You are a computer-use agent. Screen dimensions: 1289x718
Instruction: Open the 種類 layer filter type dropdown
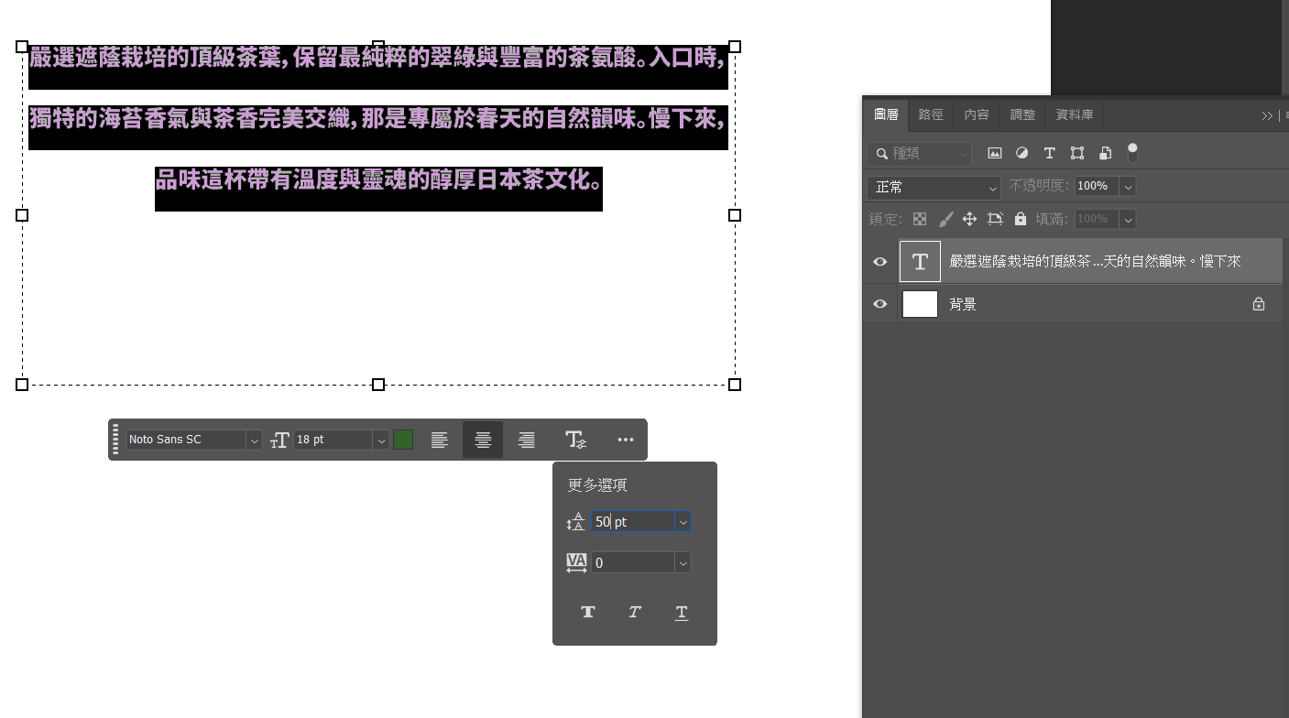pos(920,154)
